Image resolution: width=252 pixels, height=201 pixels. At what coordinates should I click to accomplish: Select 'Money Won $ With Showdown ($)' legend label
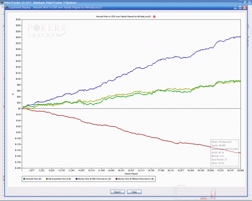click(x=94, y=179)
